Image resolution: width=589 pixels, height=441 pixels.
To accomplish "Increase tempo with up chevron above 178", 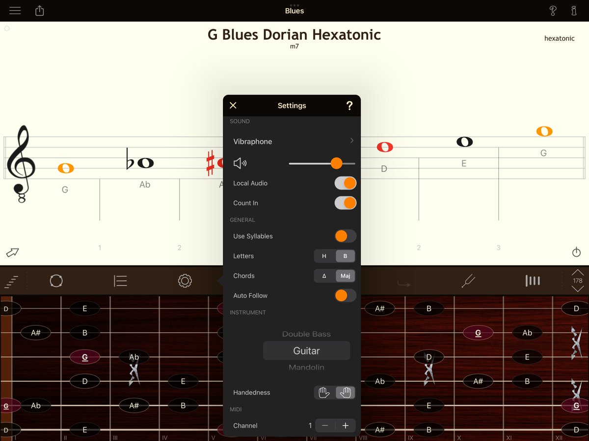I will click(x=578, y=272).
